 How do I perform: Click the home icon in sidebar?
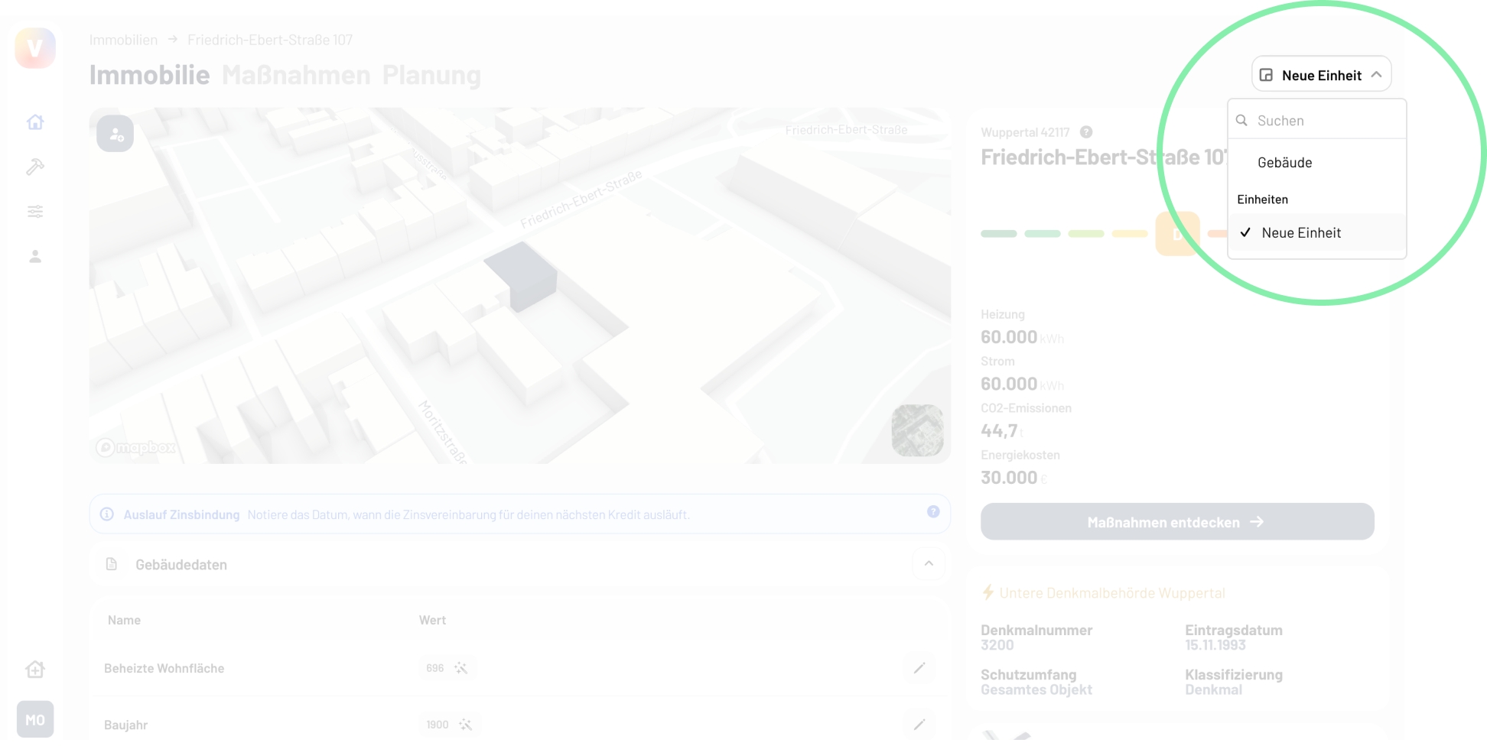[x=35, y=122]
